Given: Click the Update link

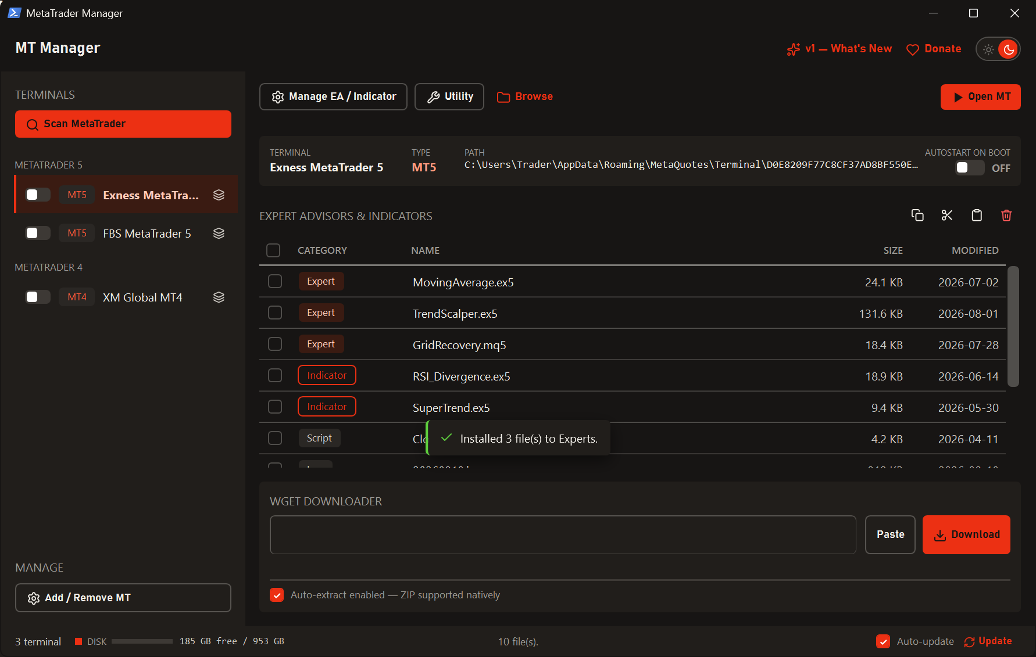Looking at the screenshot, I should pos(988,641).
